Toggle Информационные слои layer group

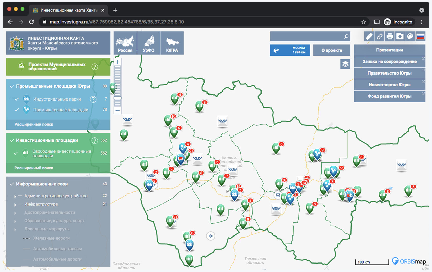click(12, 184)
